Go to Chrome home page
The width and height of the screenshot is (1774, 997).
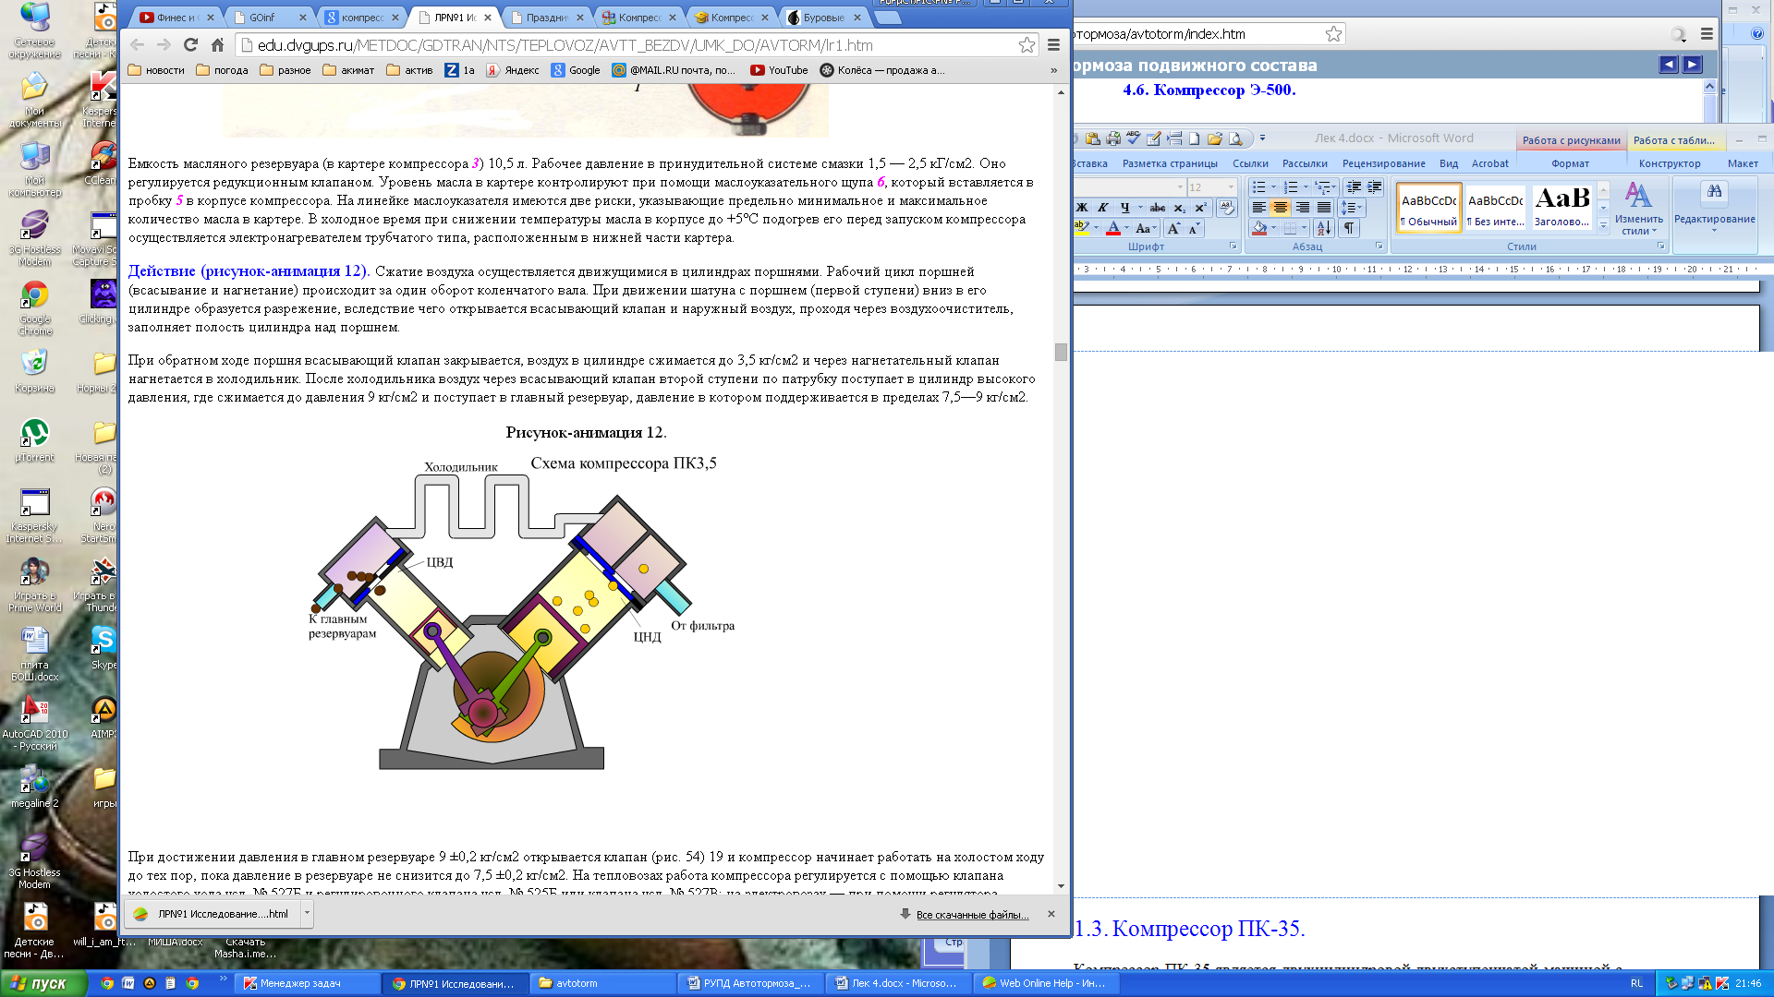pos(217,44)
